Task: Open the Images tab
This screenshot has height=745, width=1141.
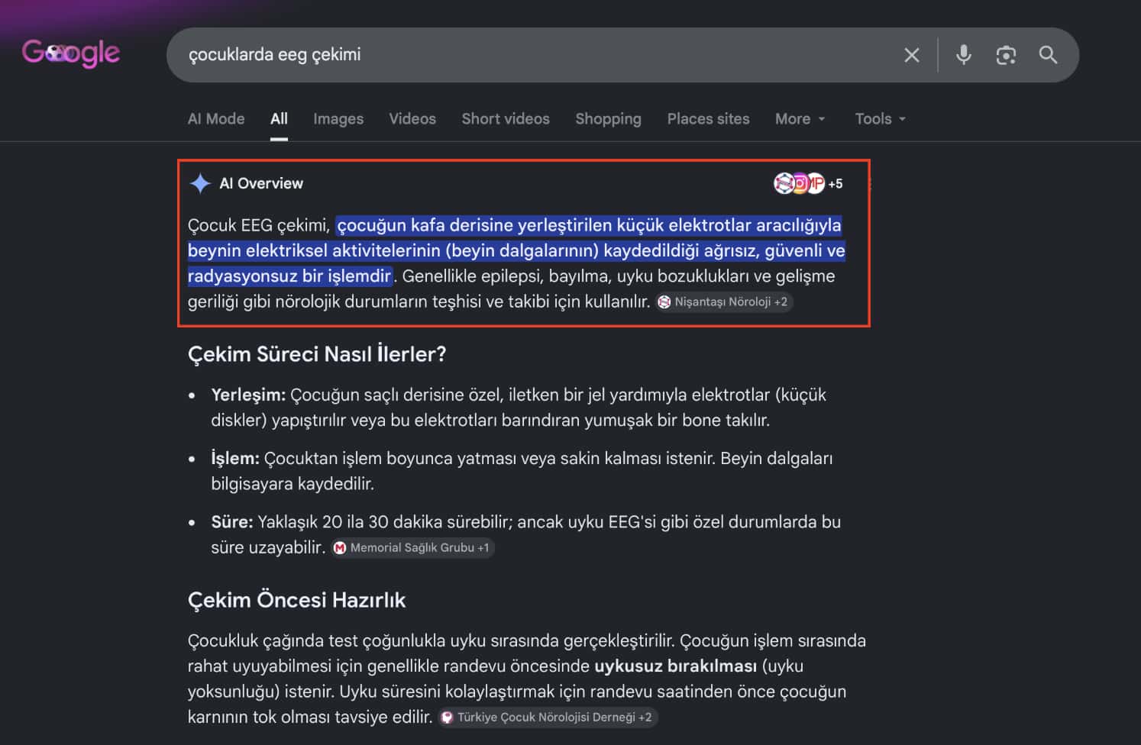Action: click(x=338, y=119)
